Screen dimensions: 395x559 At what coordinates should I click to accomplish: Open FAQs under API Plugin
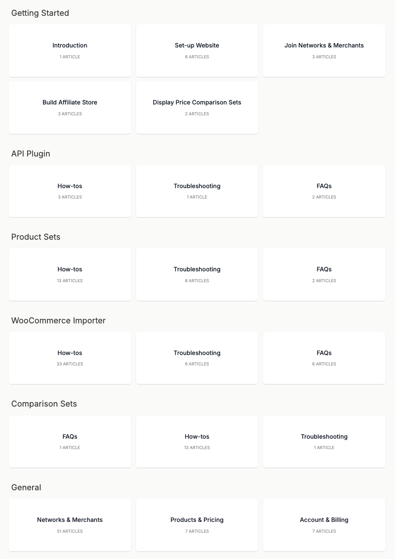[324, 191]
